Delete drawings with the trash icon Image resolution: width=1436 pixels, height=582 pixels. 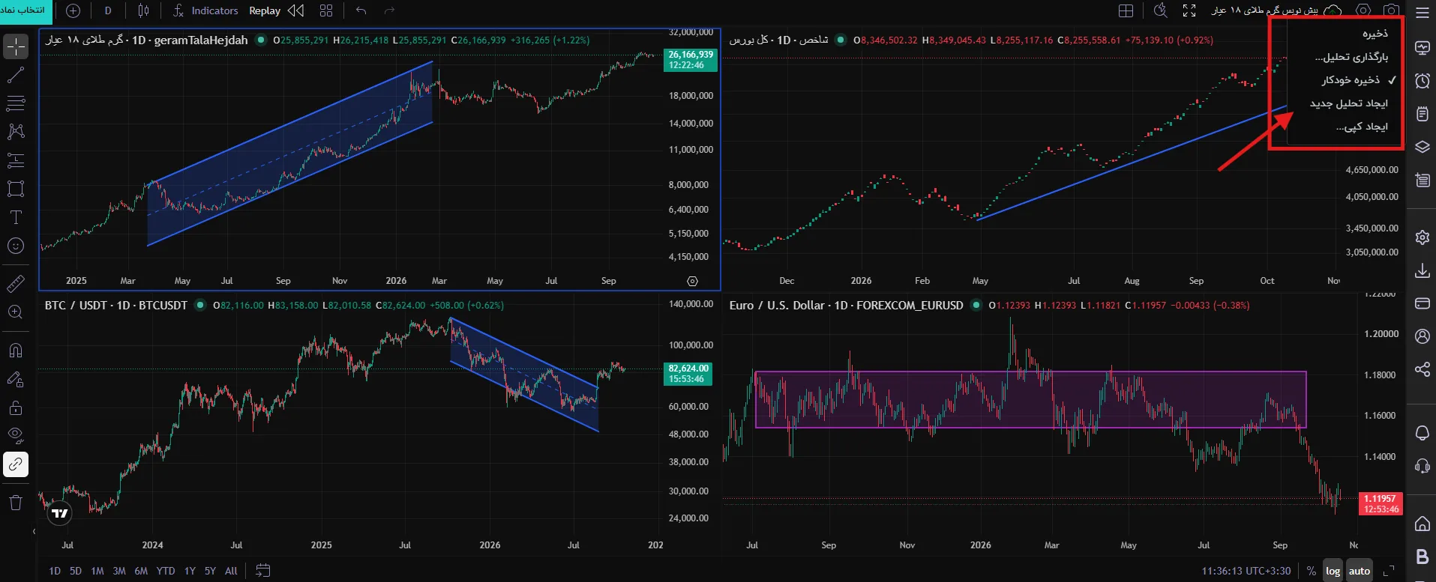point(16,503)
